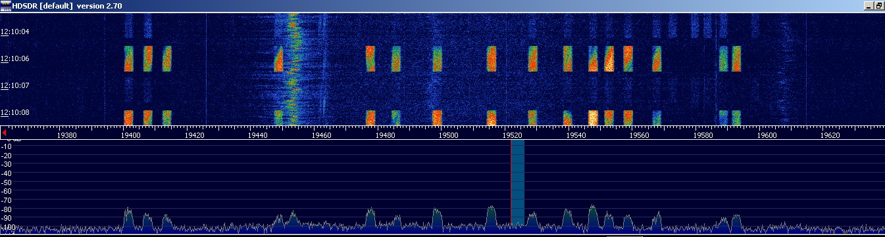This screenshot has width=885, height=237.
Task: Minimize the HDSDR window
Action: [868, 5]
